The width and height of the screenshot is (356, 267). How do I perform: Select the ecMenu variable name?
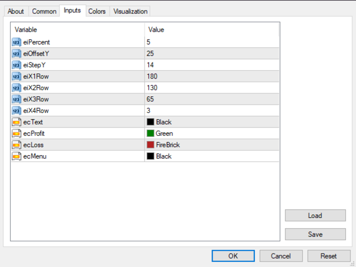click(34, 156)
